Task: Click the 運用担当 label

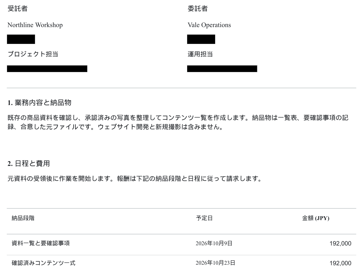Action: 200,54
